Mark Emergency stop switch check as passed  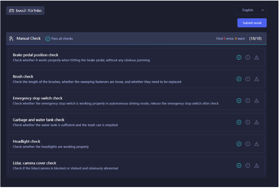239,100
